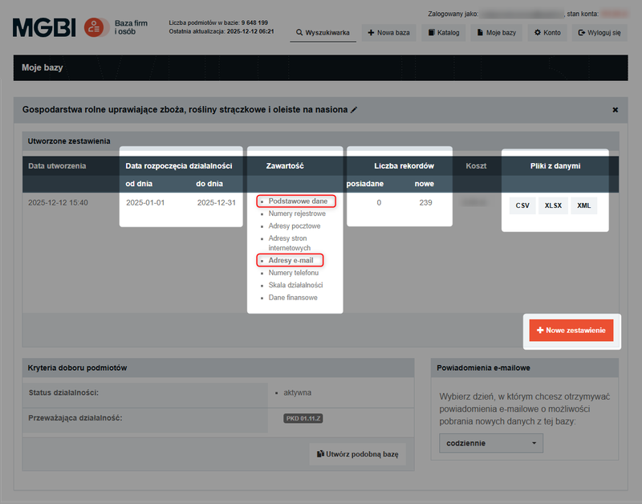Download the data as CSV

pos(522,205)
